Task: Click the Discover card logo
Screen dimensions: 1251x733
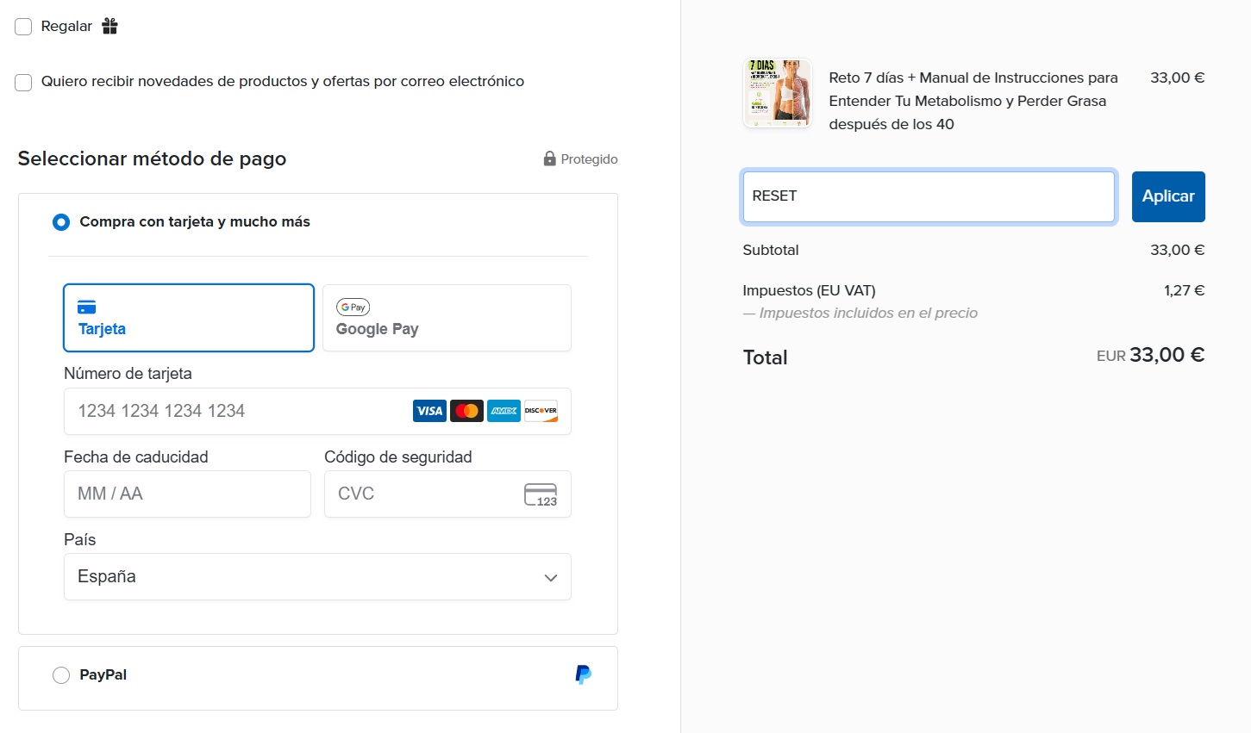Action: coord(541,411)
